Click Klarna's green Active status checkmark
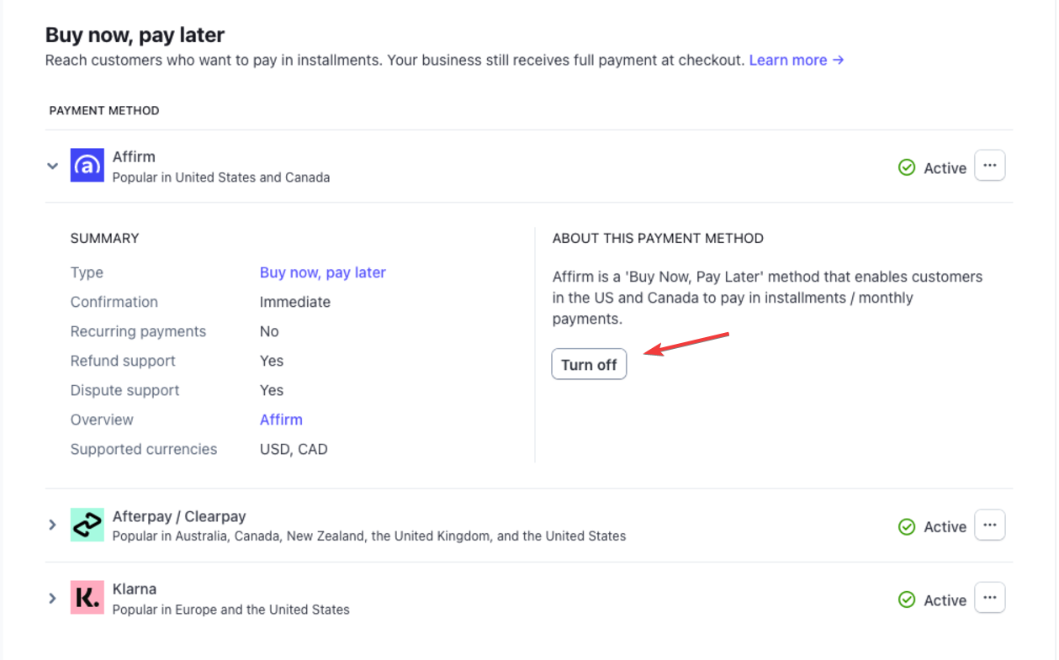Screen dimensions: 1059x660 (x=907, y=599)
